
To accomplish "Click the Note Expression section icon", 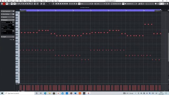I will 13,11.
